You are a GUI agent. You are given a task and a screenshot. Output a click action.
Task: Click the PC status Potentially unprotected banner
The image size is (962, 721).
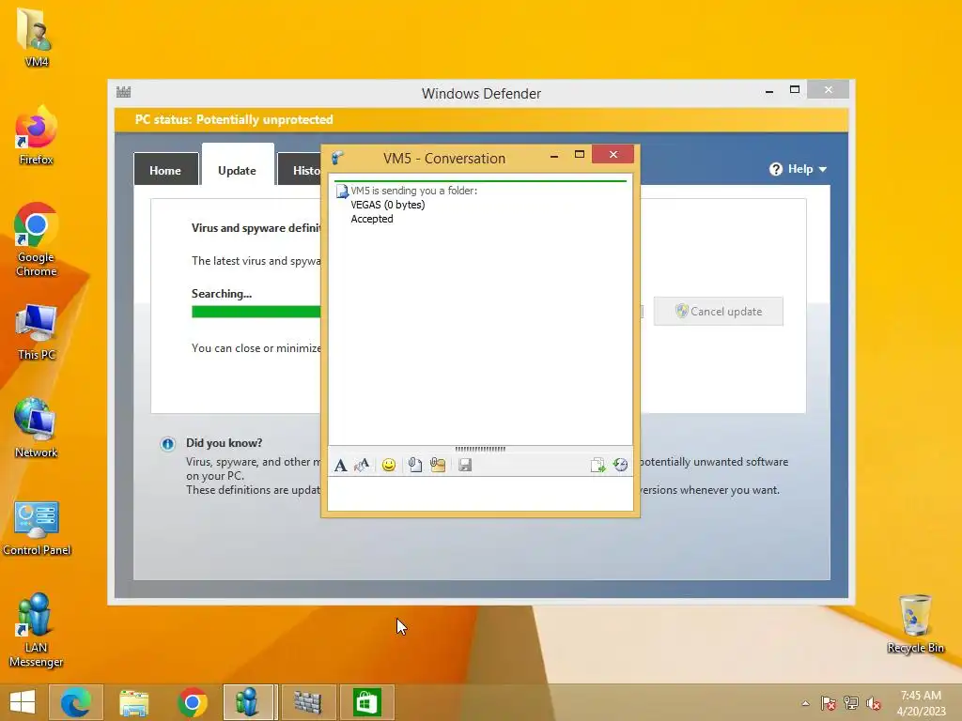[x=481, y=119]
